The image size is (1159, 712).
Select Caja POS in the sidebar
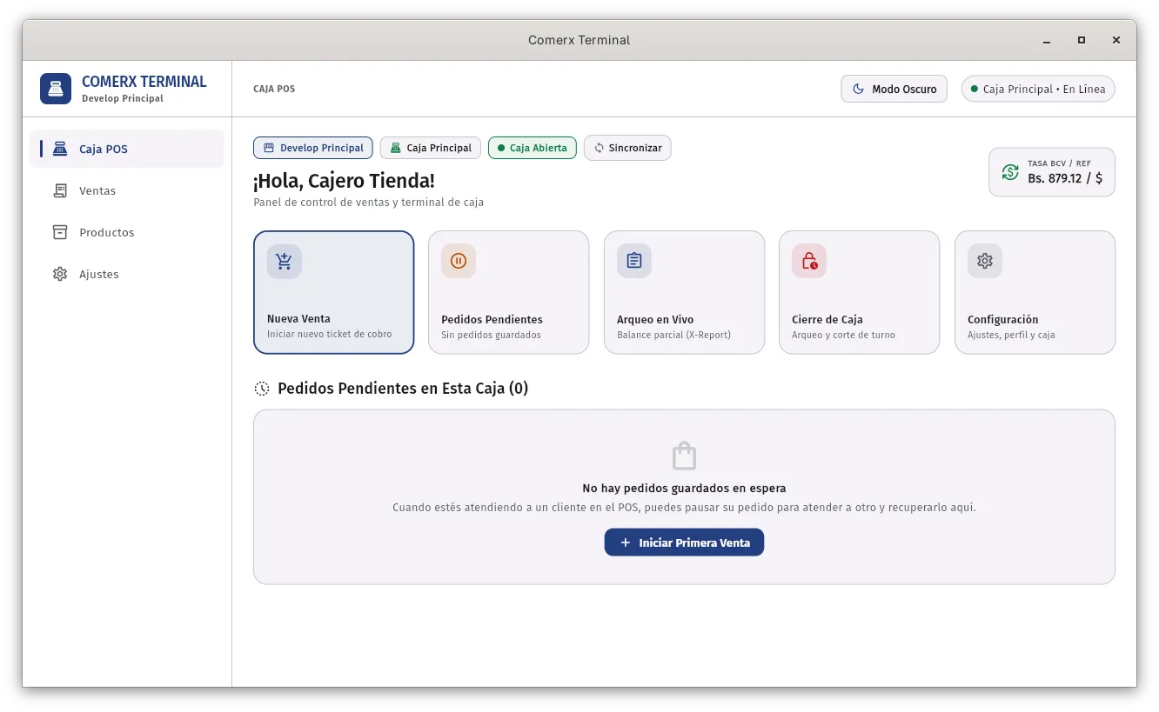pos(127,149)
